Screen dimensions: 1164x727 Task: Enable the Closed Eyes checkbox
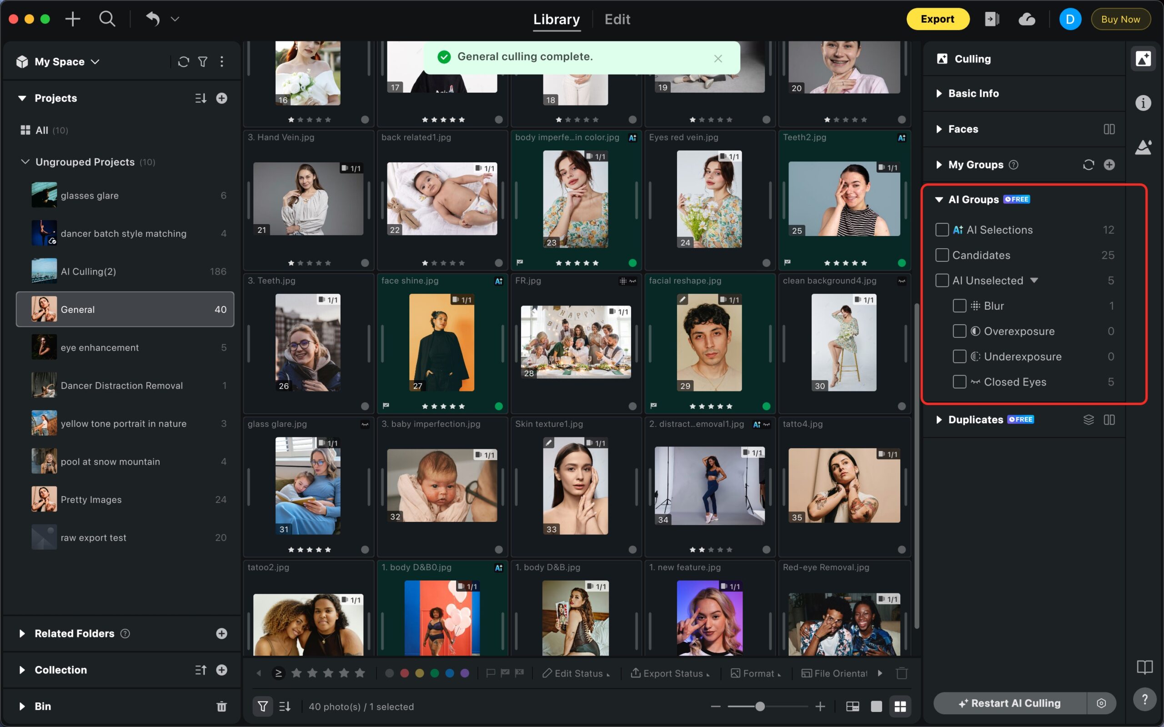959,382
